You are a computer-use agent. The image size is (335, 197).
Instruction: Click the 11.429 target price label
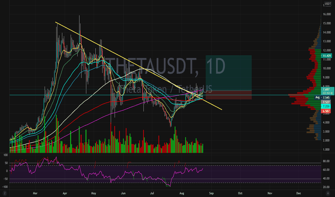click(326, 56)
